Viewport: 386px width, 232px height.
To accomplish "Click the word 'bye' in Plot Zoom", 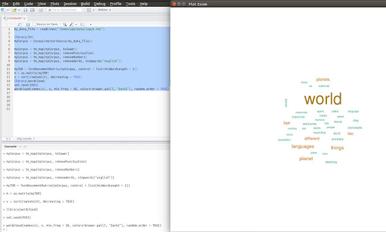I will [x=287, y=123].
